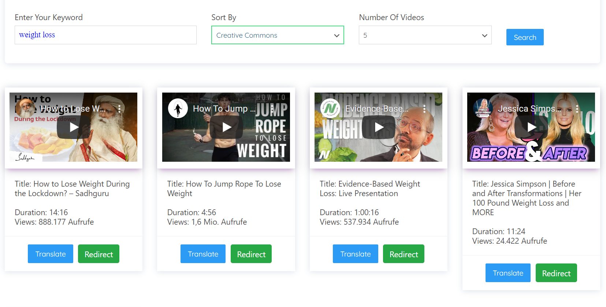Play the Jessica Simpson video
Image resolution: width=606 pixels, height=307 pixels.
click(x=531, y=127)
